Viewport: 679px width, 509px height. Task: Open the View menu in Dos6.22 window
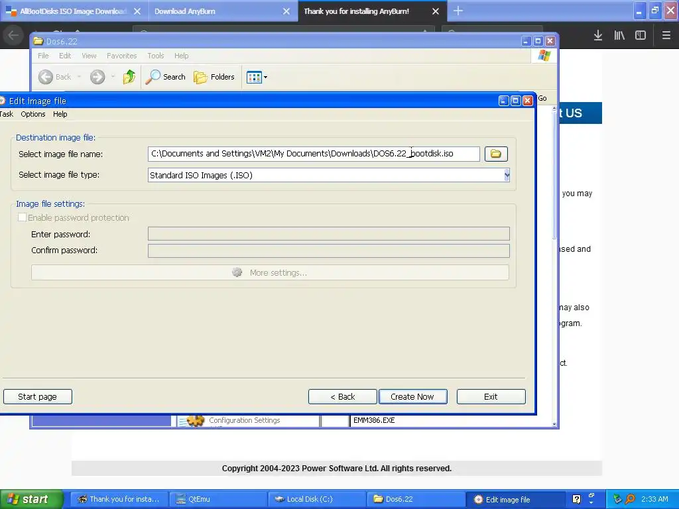click(89, 56)
